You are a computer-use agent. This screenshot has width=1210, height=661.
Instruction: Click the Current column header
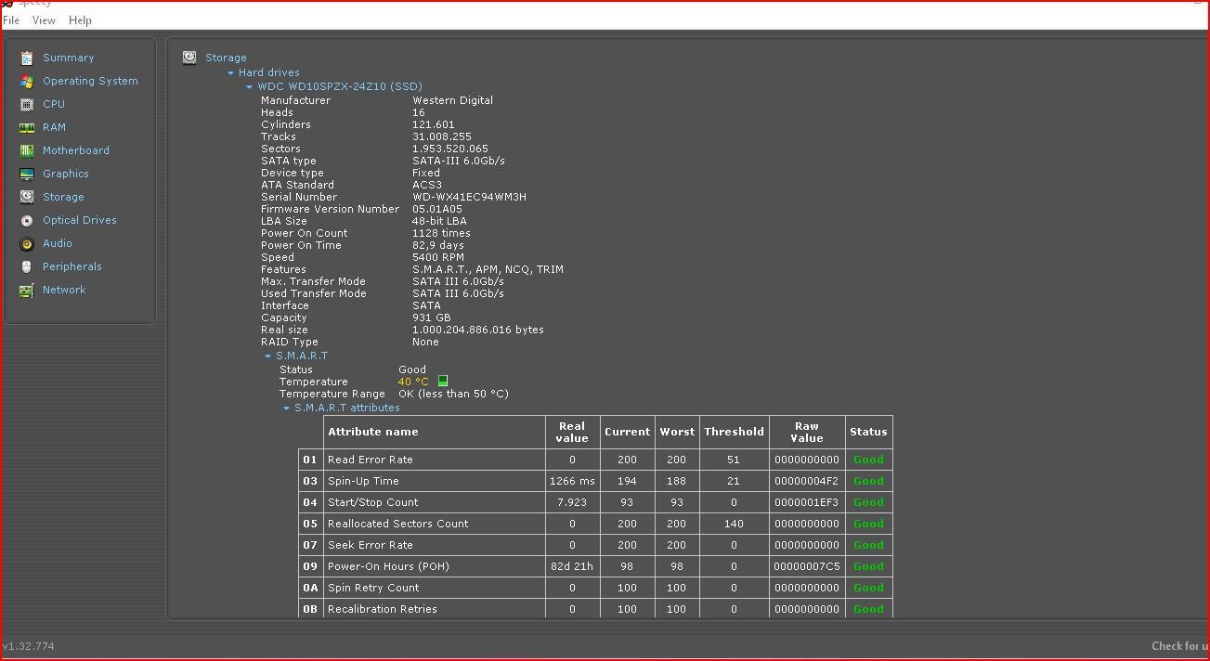click(x=627, y=432)
